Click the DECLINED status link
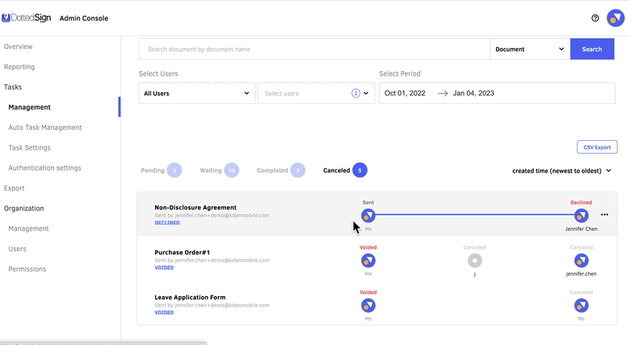 coord(167,223)
